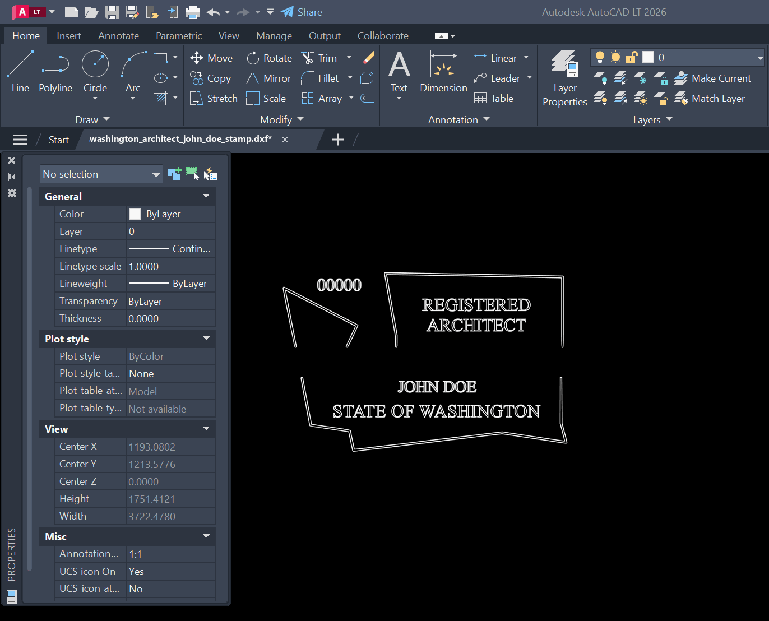
Task: Click layer 0 color swatch in ribbon
Action: (648, 57)
